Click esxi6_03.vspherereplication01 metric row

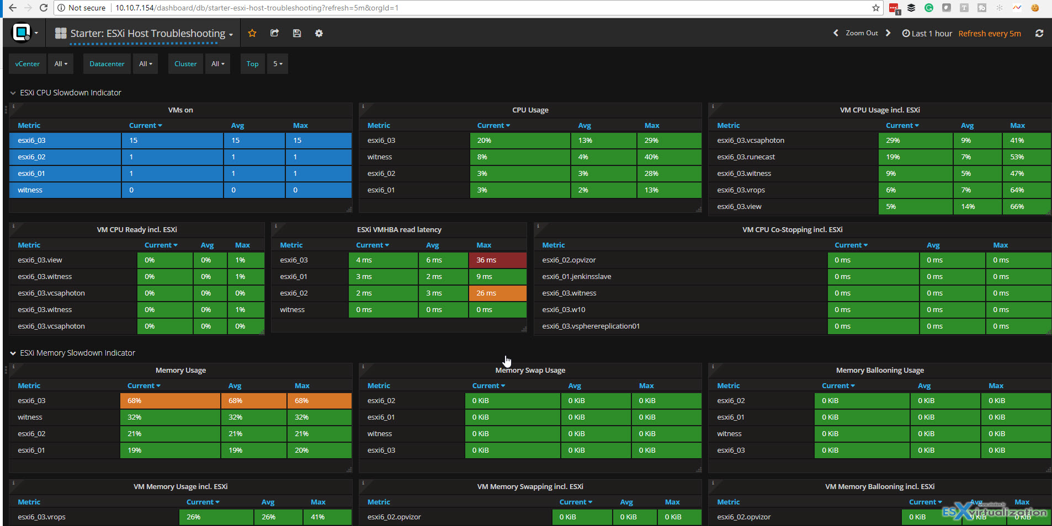792,326
